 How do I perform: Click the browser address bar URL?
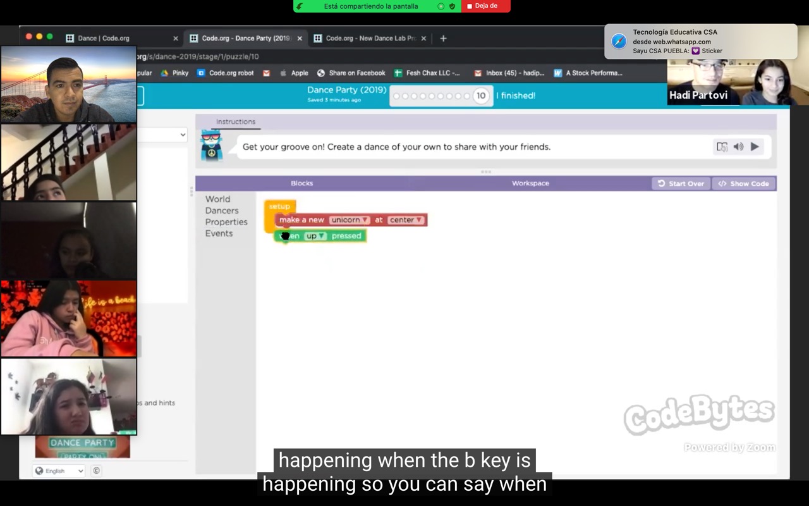(x=198, y=56)
